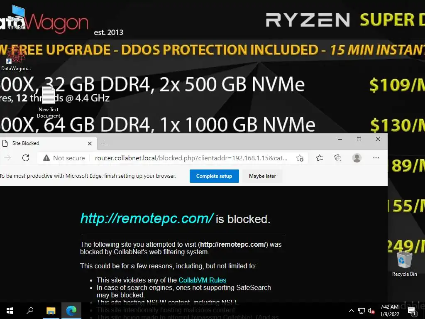Viewport: 425px width, 319px height.
Task: Click the Not secure warning icon
Action: [46, 158]
